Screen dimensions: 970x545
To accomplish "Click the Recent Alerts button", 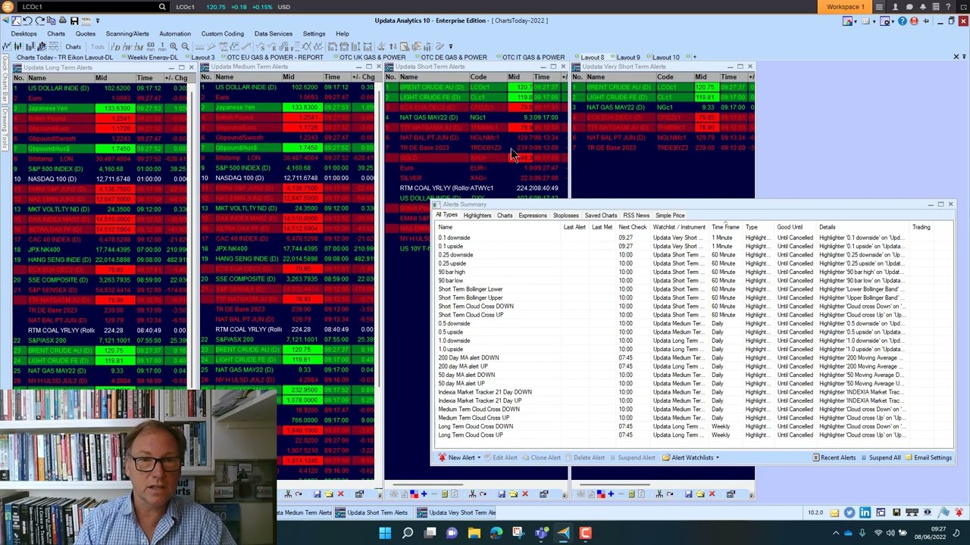I will tap(834, 457).
